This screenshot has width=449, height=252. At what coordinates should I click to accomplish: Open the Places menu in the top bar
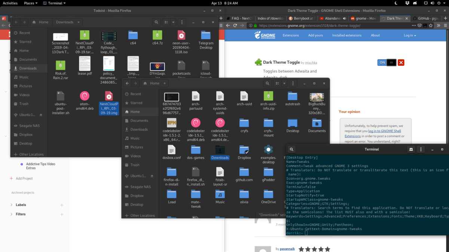(30, 3)
